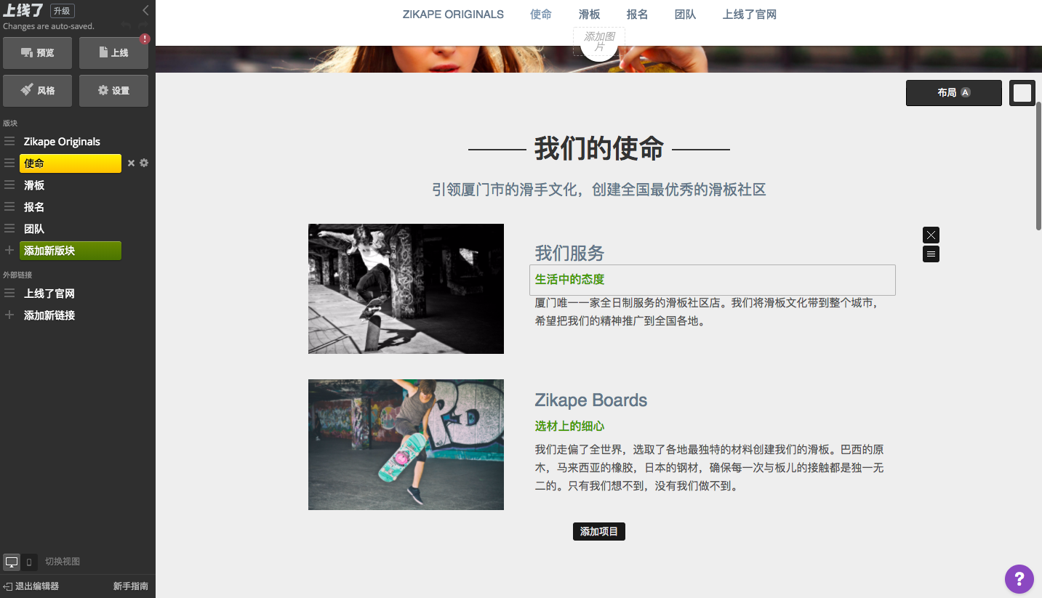
Task: Switch to mobile view icon
Action: click(29, 562)
